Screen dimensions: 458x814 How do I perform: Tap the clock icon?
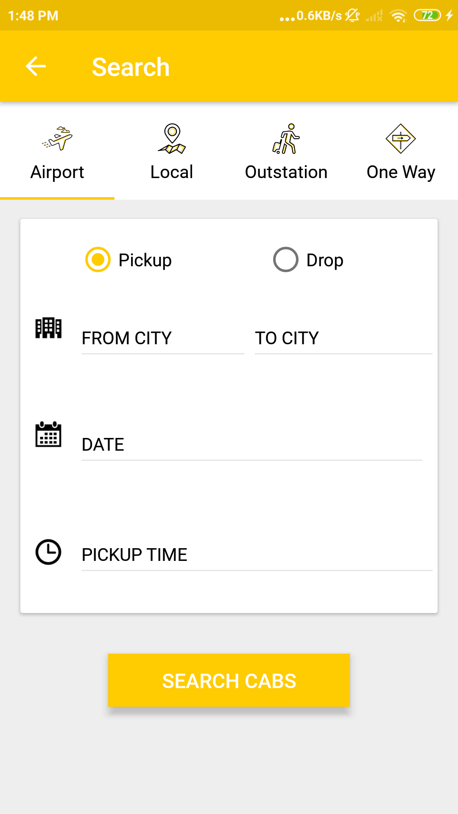click(48, 552)
